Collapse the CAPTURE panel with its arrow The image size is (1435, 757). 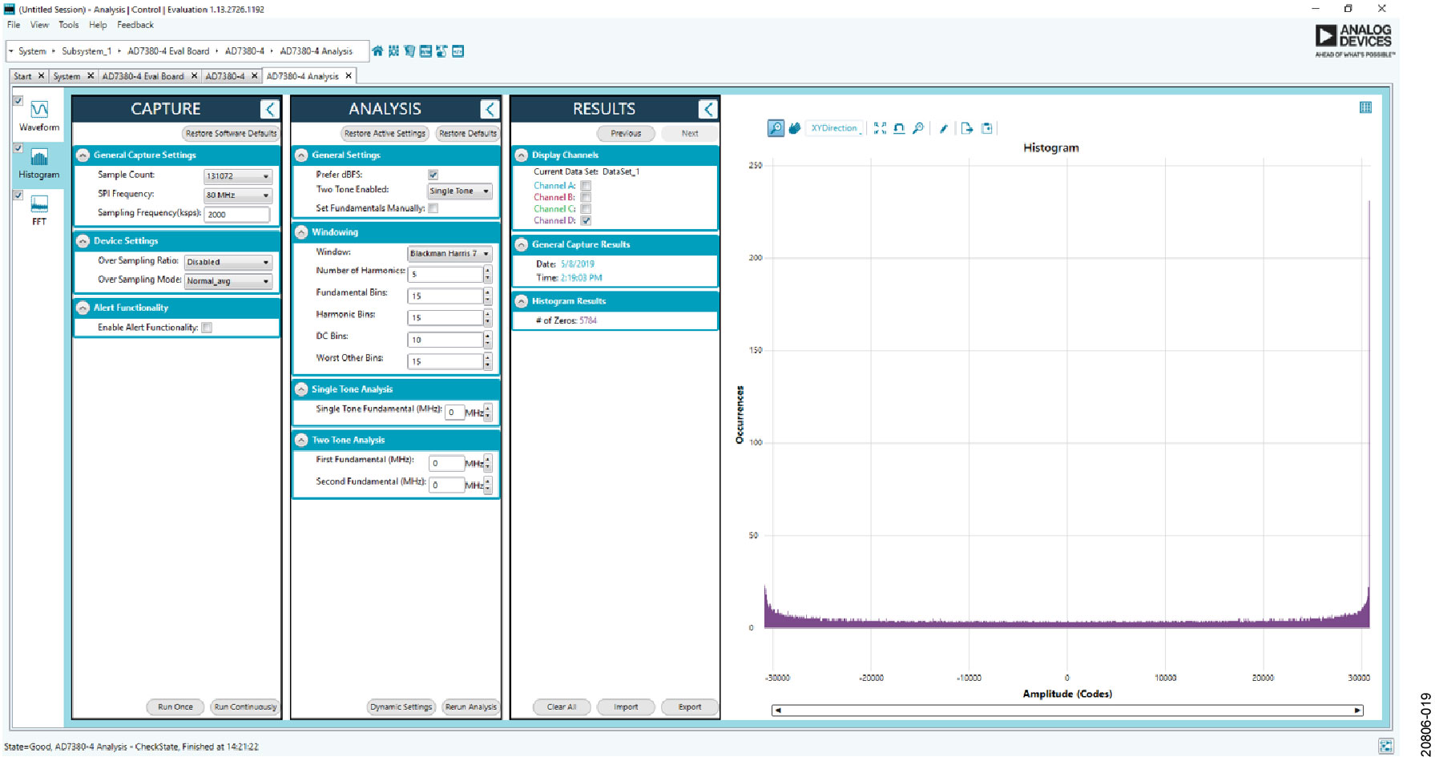269,109
